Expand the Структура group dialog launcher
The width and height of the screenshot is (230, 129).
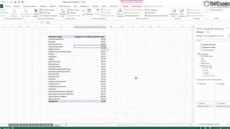208,19
